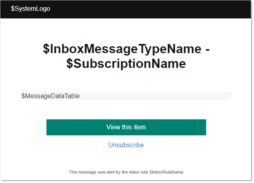Click the hyphen in the title heading
This screenshot has height=183, width=254.
[207, 49]
